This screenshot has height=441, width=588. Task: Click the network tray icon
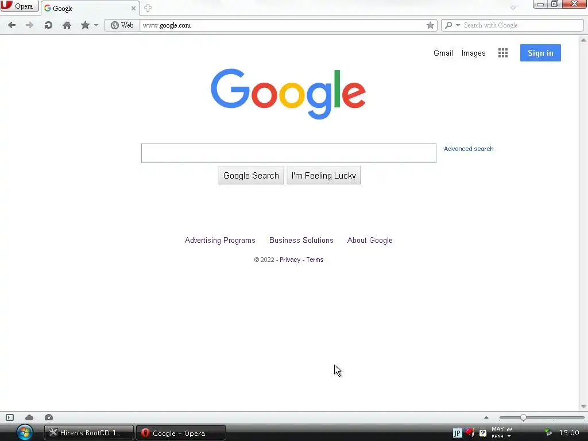548,433
